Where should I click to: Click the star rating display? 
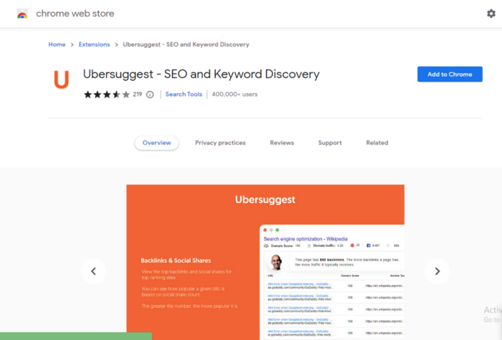[x=107, y=94]
